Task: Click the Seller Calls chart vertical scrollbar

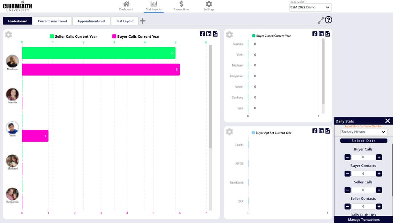Action: point(211,97)
